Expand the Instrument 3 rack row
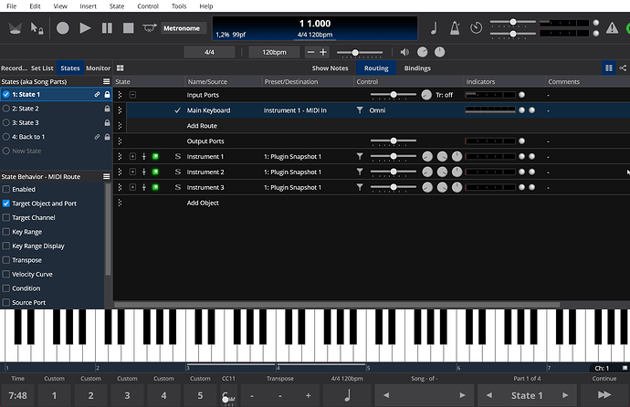The image size is (630, 407). 132,188
